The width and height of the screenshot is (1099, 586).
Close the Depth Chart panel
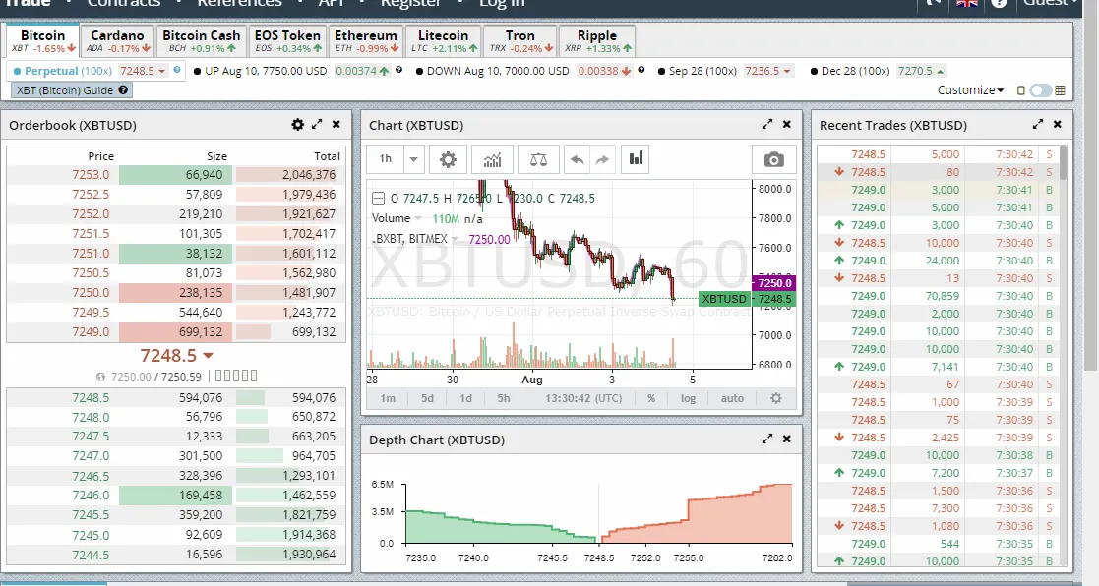(786, 439)
